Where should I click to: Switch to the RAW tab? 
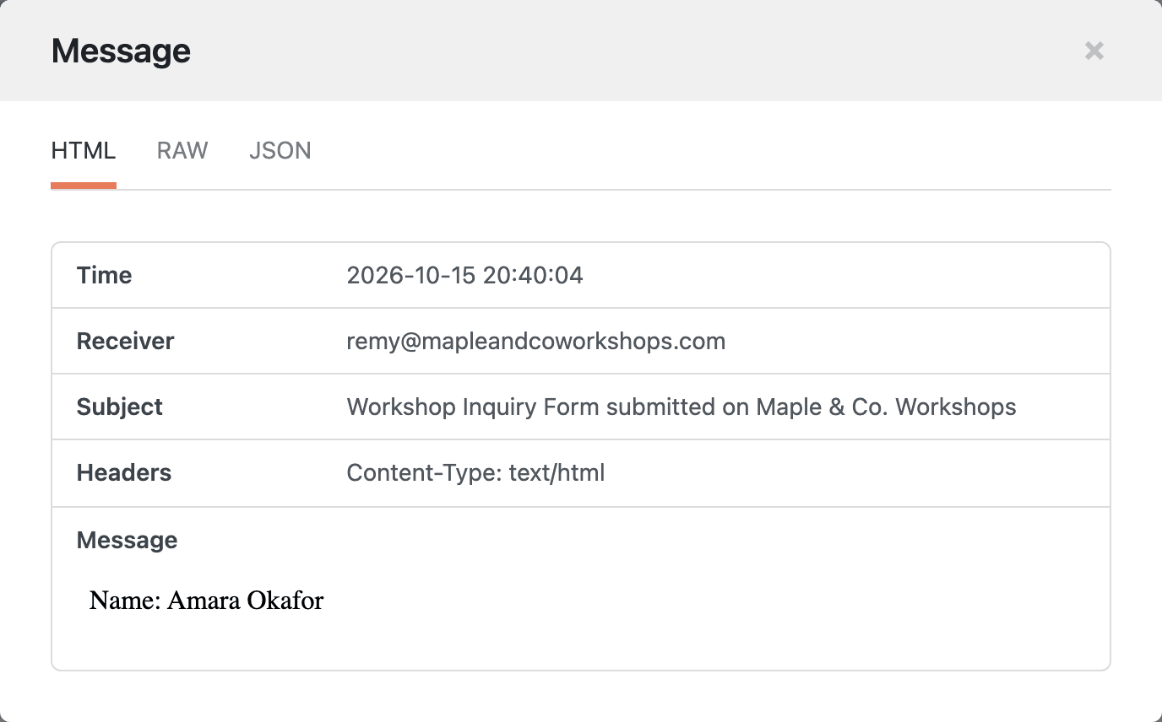coord(182,151)
